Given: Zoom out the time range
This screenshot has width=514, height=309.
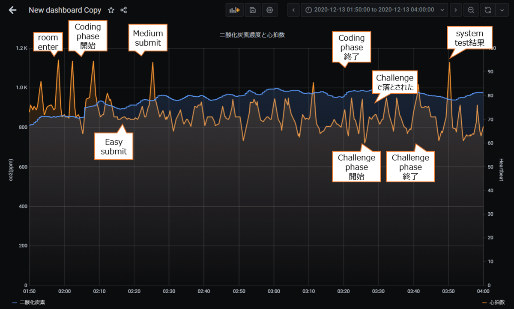Looking at the screenshot, I should click(471, 10).
